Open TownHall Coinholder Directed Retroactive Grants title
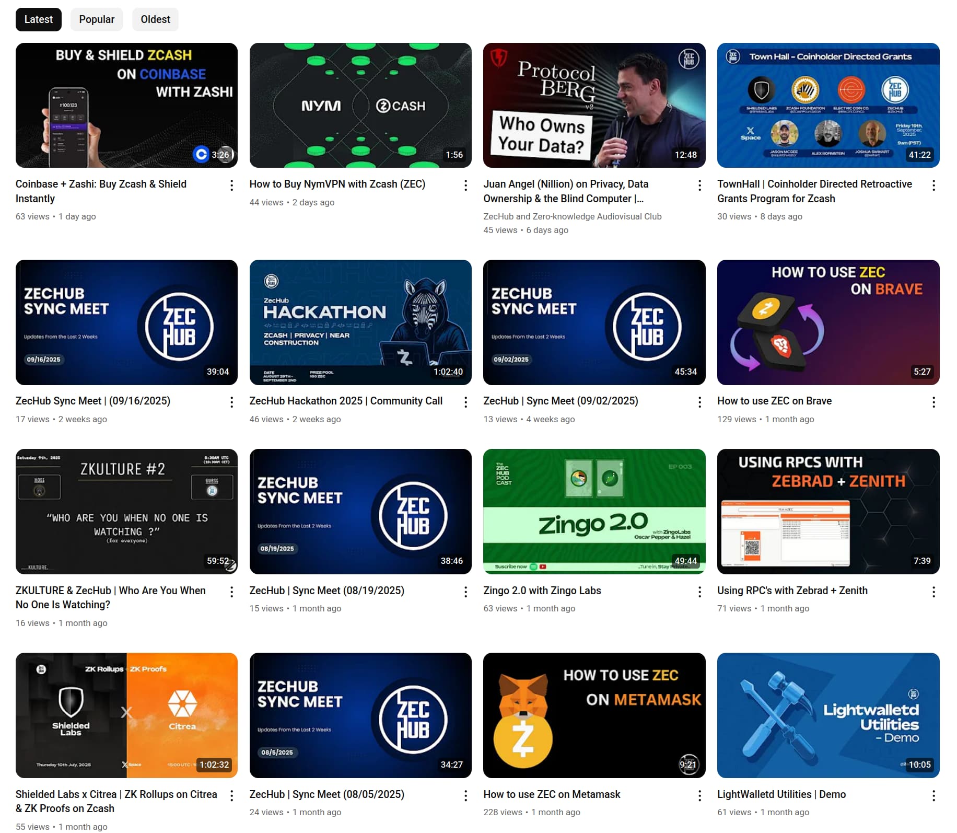This screenshot has width=957, height=833. coord(814,191)
